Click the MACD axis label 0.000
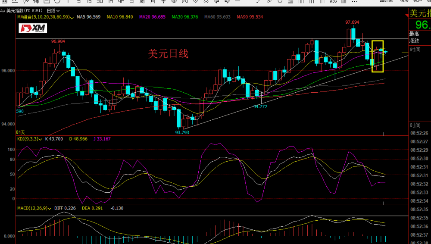The width and height of the screenshot is (431, 244). point(9,236)
